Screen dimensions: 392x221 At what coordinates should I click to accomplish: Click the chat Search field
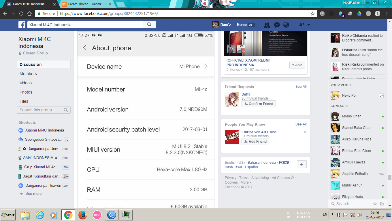pyautogui.click(x=350, y=204)
